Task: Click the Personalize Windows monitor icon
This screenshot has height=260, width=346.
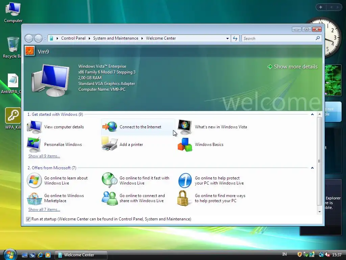Action: tap(34, 145)
